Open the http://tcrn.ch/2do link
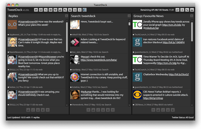 [x=172, y=25]
